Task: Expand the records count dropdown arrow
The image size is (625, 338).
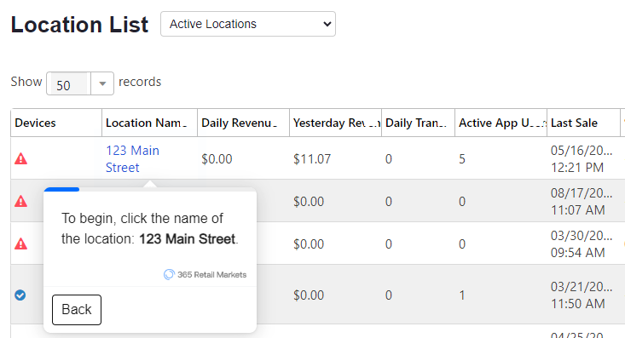Action: pos(102,83)
